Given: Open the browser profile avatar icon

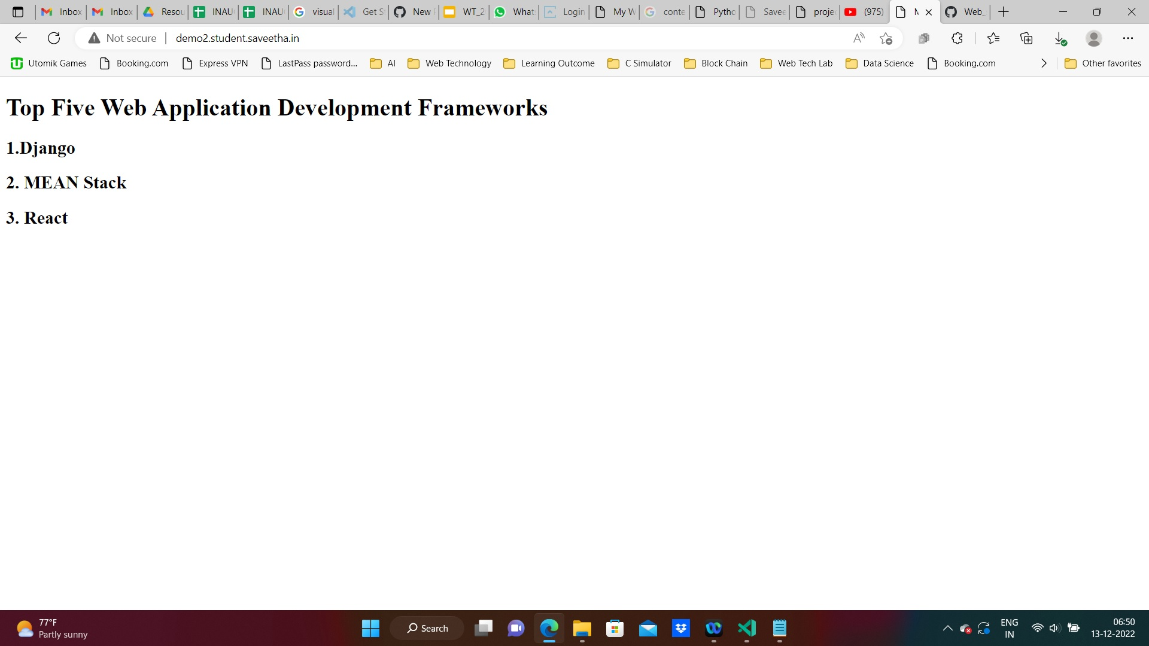Looking at the screenshot, I should click(1094, 38).
